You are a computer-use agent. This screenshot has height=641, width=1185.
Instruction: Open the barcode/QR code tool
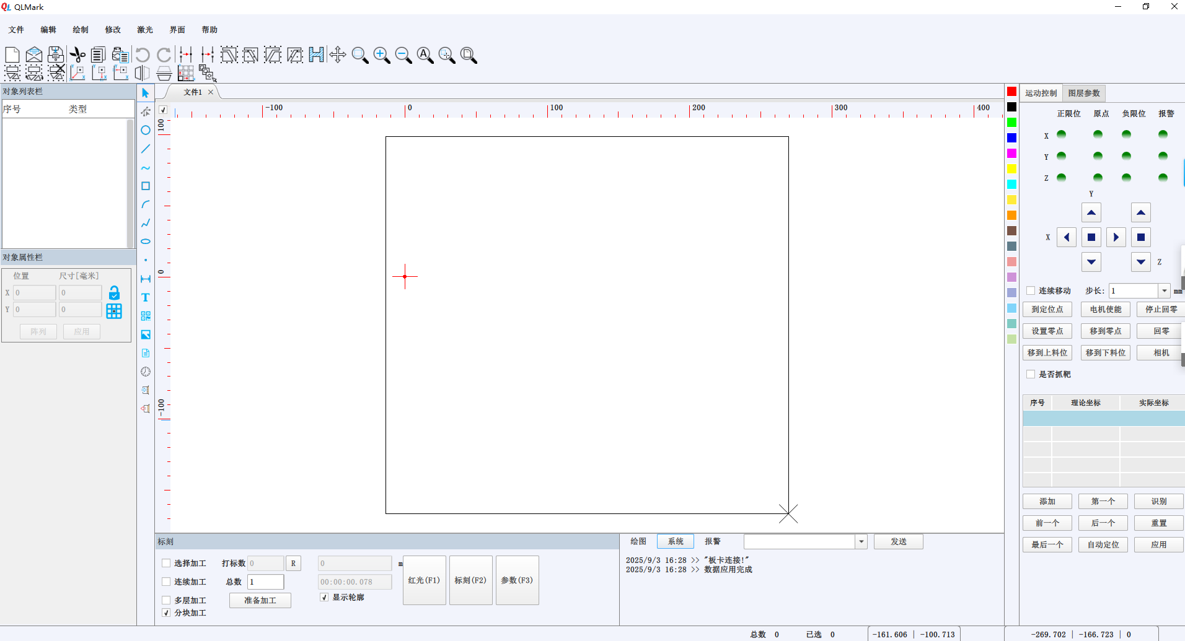(145, 316)
